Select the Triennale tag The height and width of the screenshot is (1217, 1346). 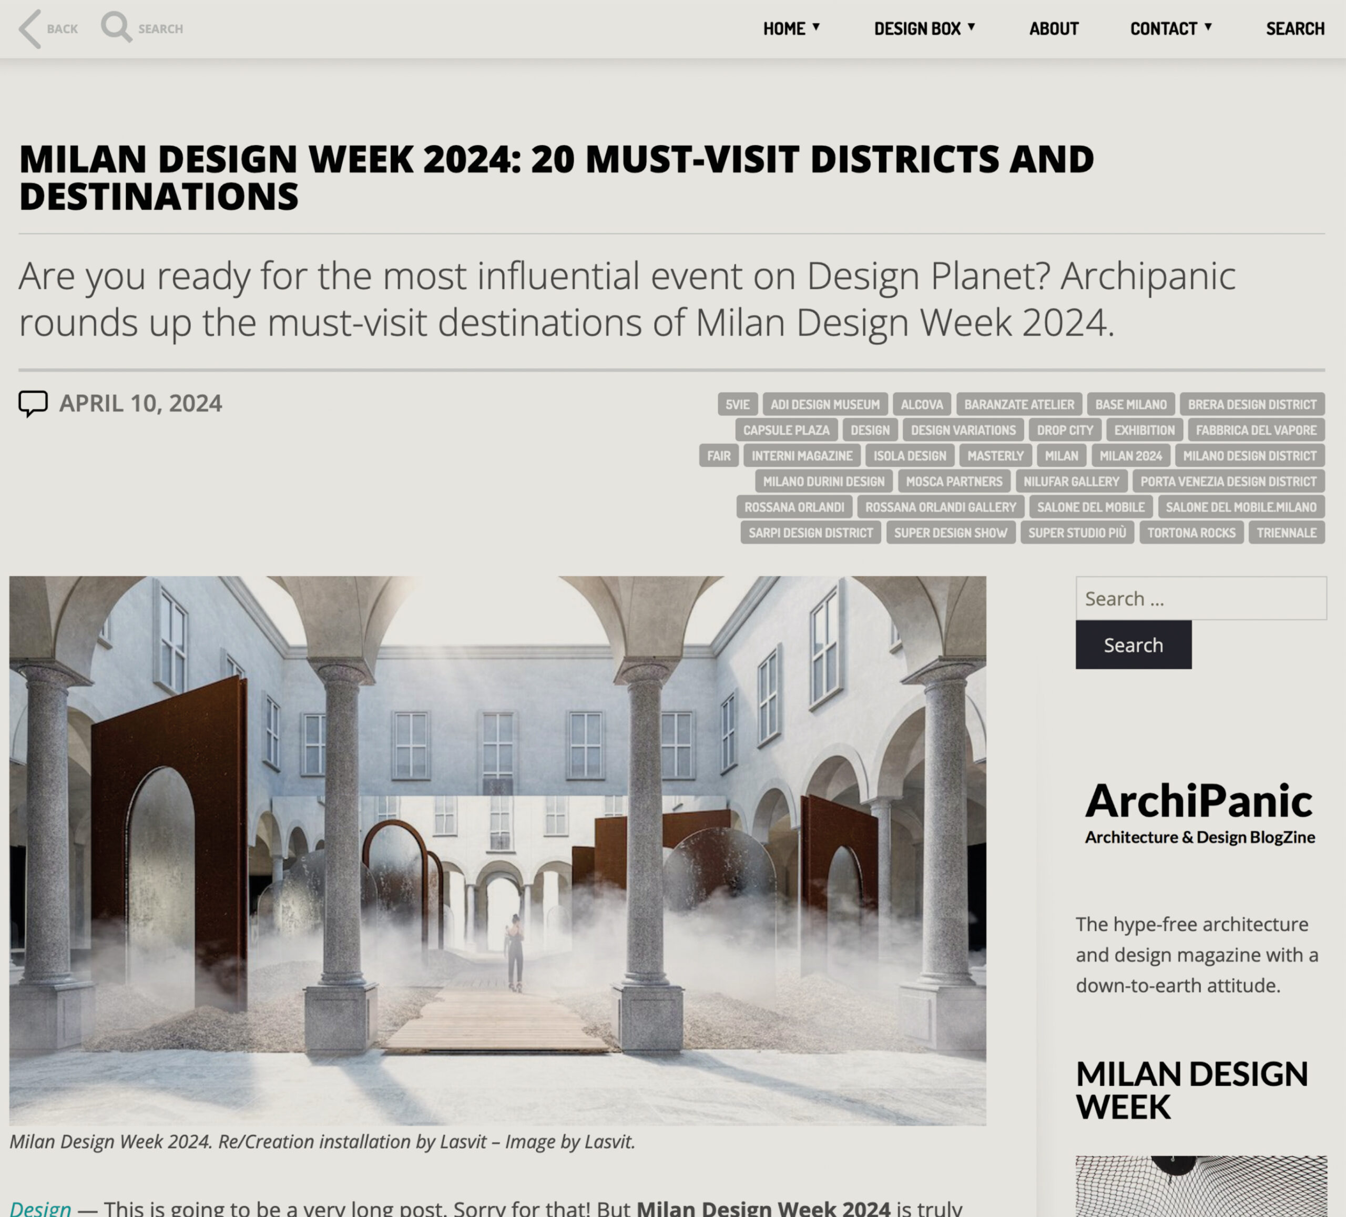(1287, 532)
